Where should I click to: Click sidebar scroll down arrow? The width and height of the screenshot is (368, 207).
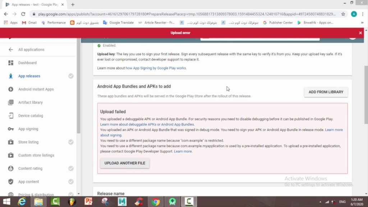(x=79, y=194)
